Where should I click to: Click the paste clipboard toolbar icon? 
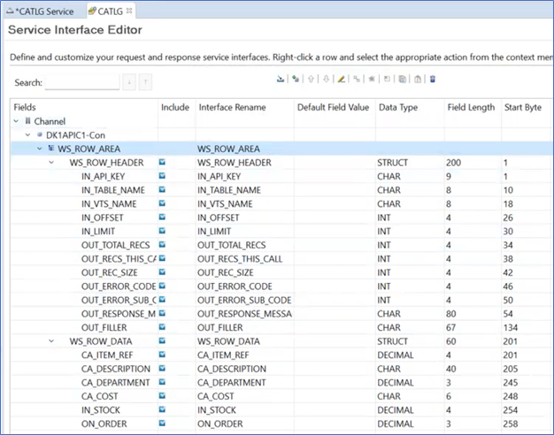[x=418, y=79]
